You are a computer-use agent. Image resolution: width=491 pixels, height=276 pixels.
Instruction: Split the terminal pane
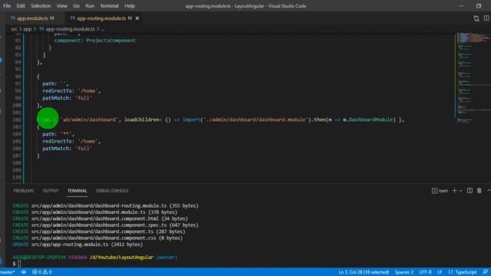click(x=470, y=191)
